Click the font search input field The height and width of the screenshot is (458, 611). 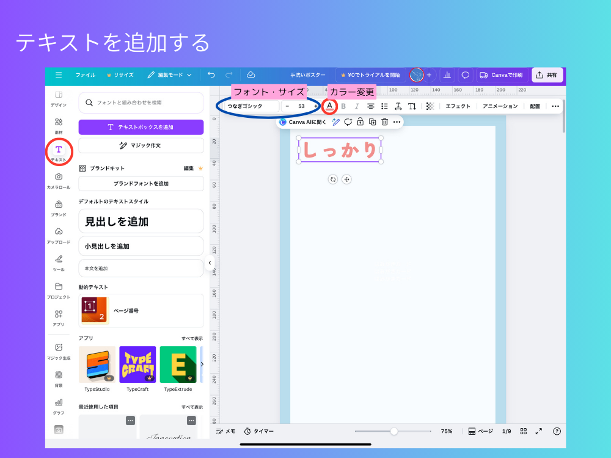(141, 103)
